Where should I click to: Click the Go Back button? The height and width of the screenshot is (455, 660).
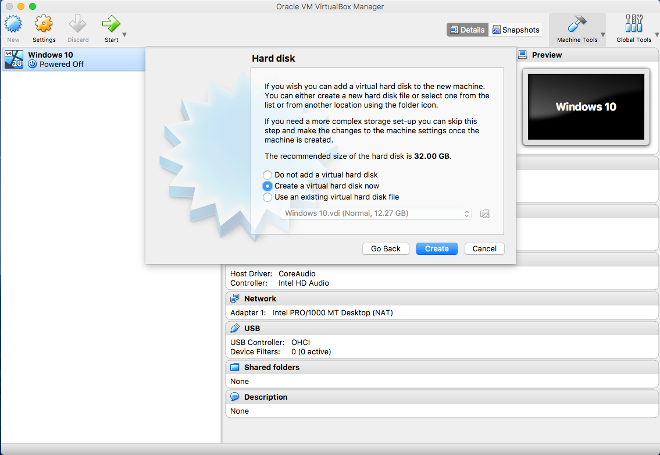[386, 249]
